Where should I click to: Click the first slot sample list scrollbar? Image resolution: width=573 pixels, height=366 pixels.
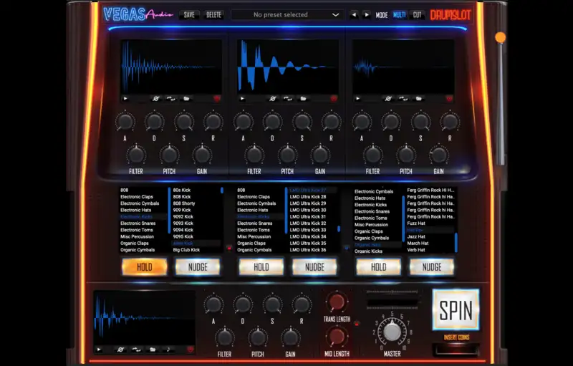pos(222,191)
